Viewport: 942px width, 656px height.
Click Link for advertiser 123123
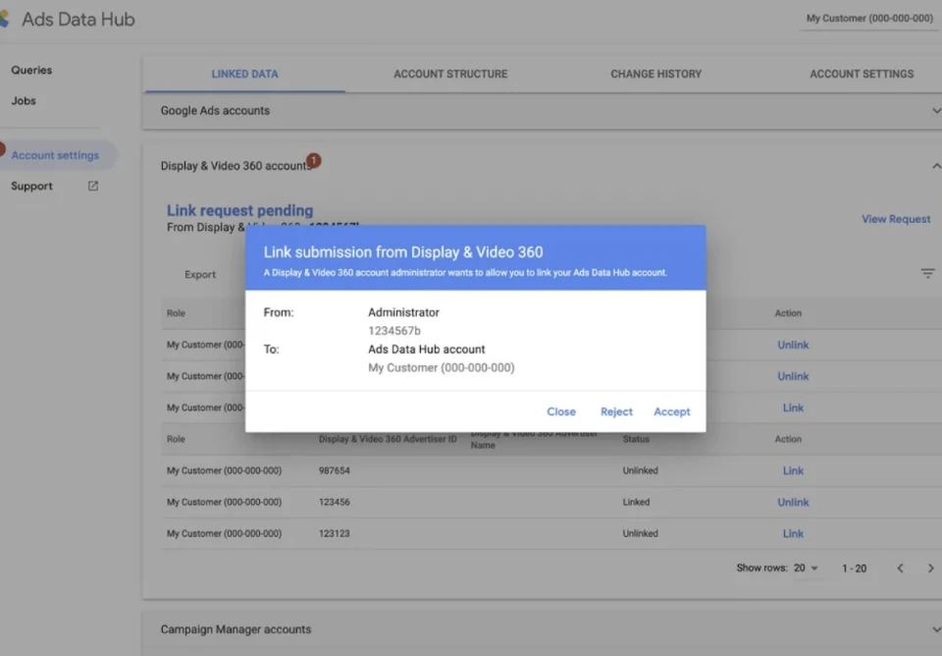pyautogui.click(x=793, y=533)
